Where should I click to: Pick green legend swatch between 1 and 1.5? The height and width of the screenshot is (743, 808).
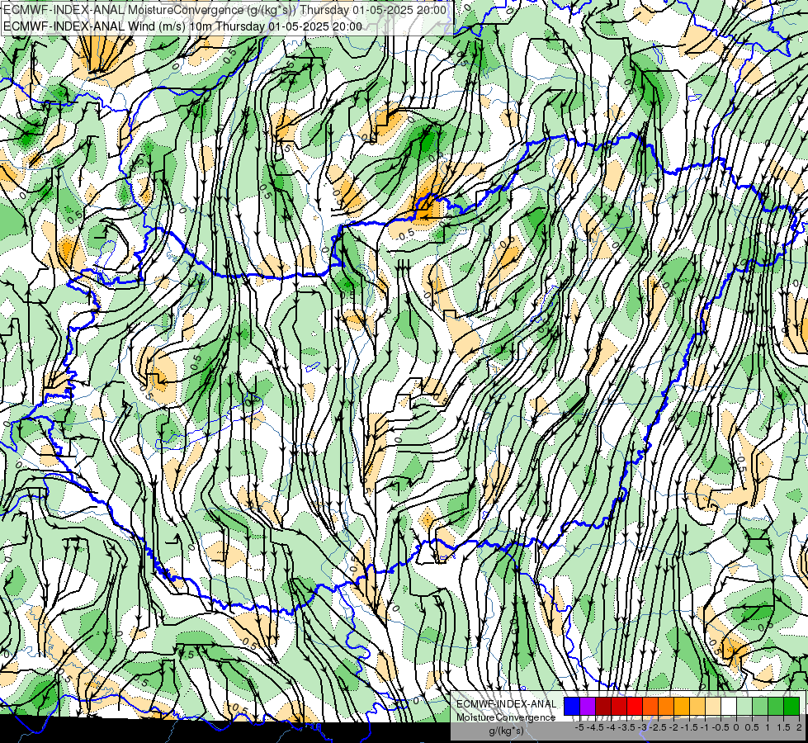(x=776, y=707)
